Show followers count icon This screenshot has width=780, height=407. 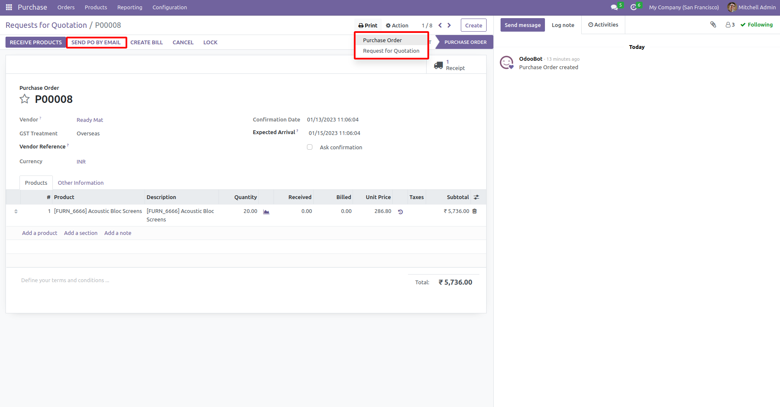click(730, 25)
